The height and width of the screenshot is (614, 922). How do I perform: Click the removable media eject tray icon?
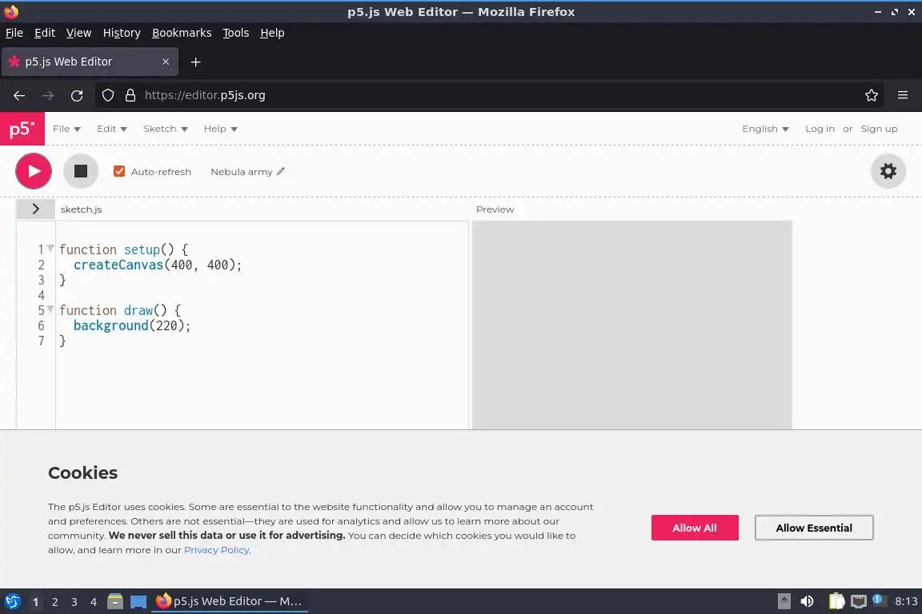click(x=784, y=601)
